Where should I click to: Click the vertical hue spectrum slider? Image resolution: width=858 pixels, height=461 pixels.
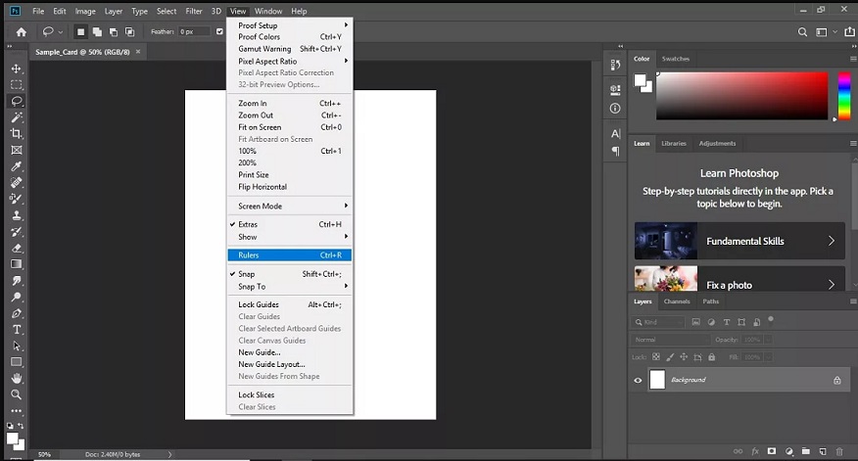[844, 96]
